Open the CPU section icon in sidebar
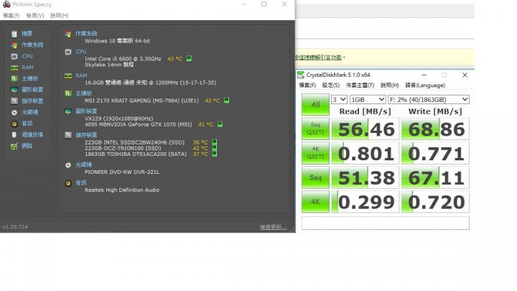This screenshot has width=517, height=291. click(x=14, y=57)
